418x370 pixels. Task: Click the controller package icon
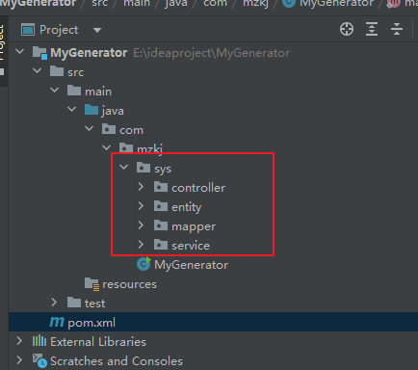pos(161,187)
